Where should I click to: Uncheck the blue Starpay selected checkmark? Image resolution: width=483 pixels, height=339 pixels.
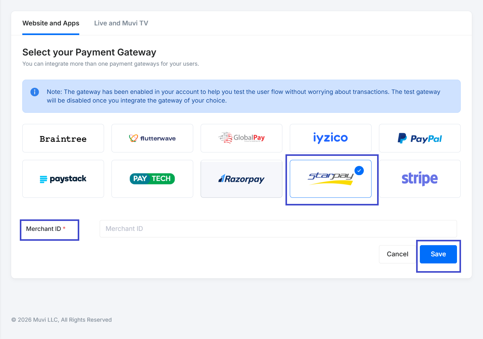(359, 170)
